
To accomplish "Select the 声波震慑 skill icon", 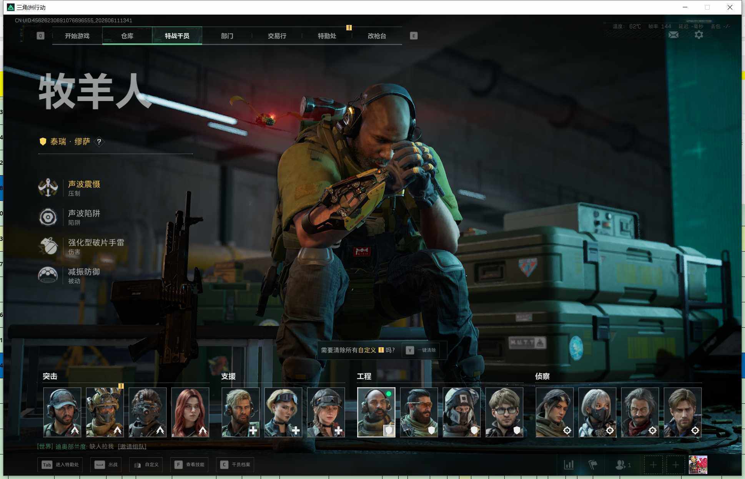I will [48, 187].
